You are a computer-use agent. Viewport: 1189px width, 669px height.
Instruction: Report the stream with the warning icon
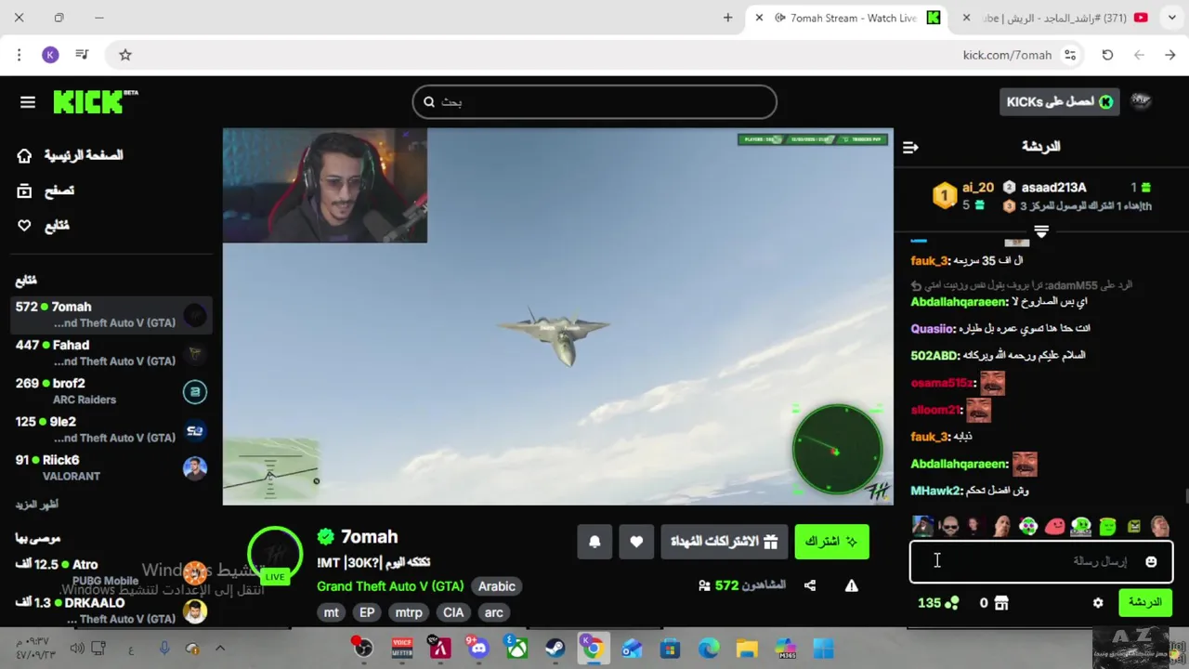click(851, 585)
